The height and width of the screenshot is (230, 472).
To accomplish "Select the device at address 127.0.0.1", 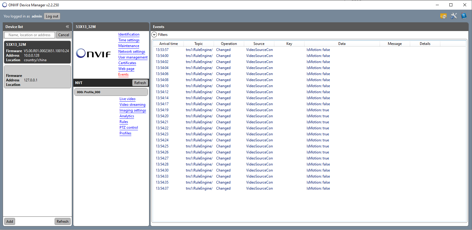I will pos(37,77).
